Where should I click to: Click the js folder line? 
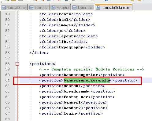click(62, 31)
